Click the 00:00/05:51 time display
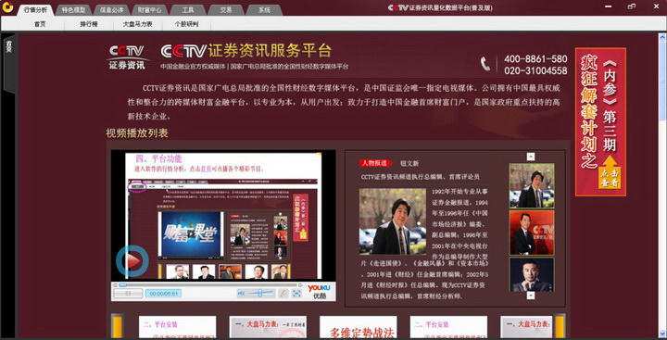Image resolution: width=667 pixels, height=340 pixels. (163, 294)
